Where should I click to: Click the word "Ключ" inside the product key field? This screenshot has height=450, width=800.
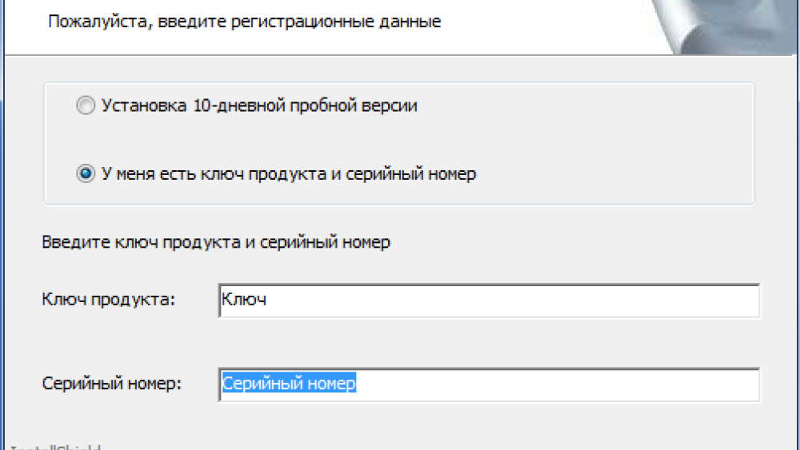click(243, 301)
